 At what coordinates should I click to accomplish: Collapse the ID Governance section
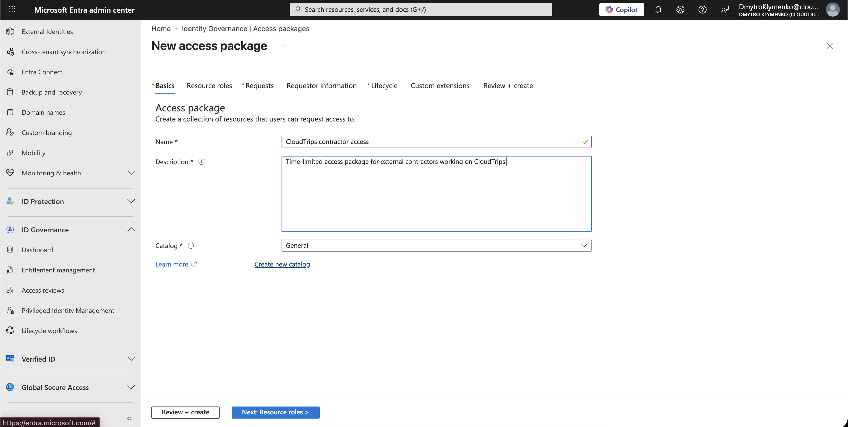click(x=131, y=229)
